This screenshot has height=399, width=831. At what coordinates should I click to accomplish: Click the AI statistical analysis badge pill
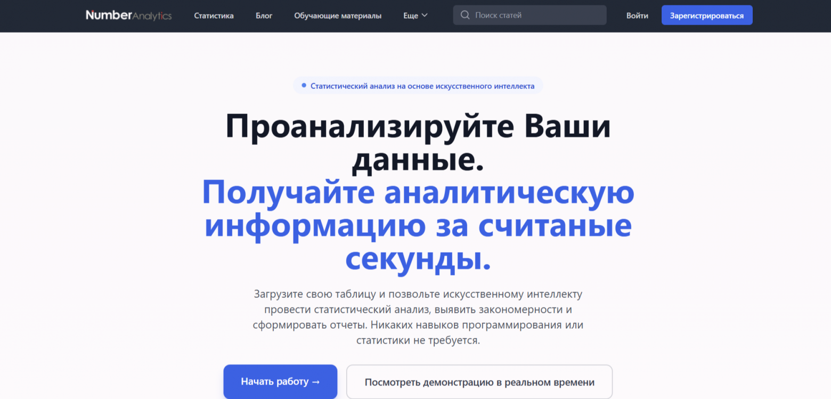(418, 85)
